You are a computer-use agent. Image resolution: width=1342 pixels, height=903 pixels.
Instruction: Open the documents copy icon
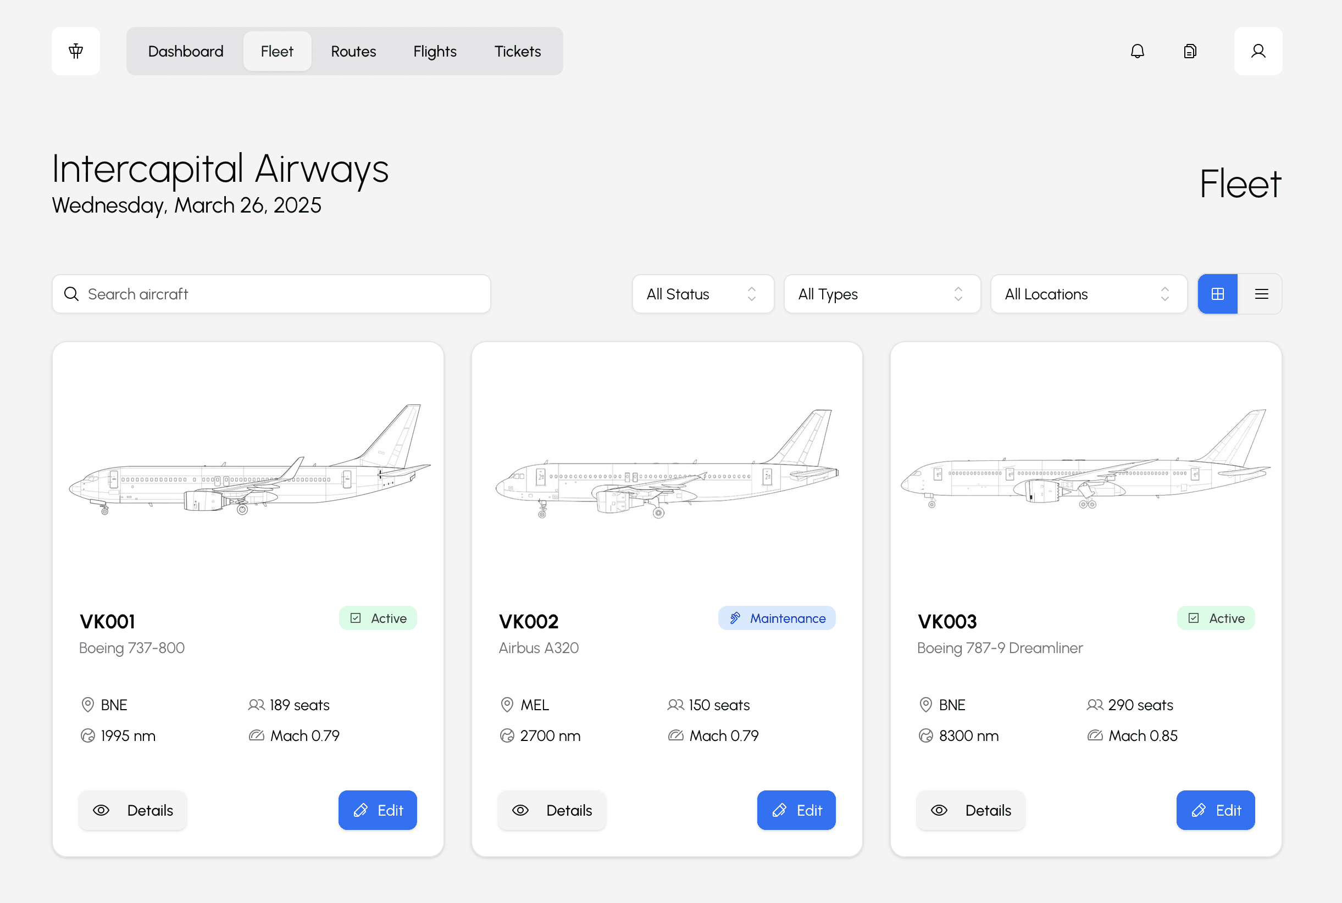point(1190,51)
